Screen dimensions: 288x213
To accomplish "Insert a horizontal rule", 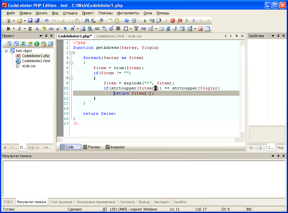I will [97, 29].
